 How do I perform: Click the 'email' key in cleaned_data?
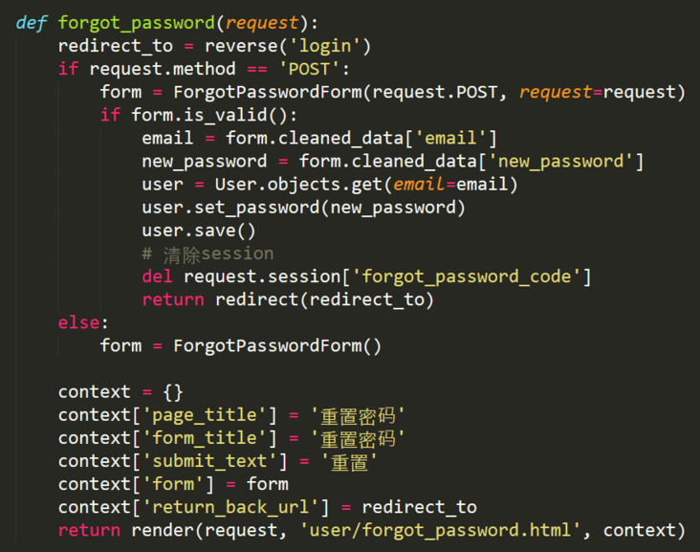452,138
